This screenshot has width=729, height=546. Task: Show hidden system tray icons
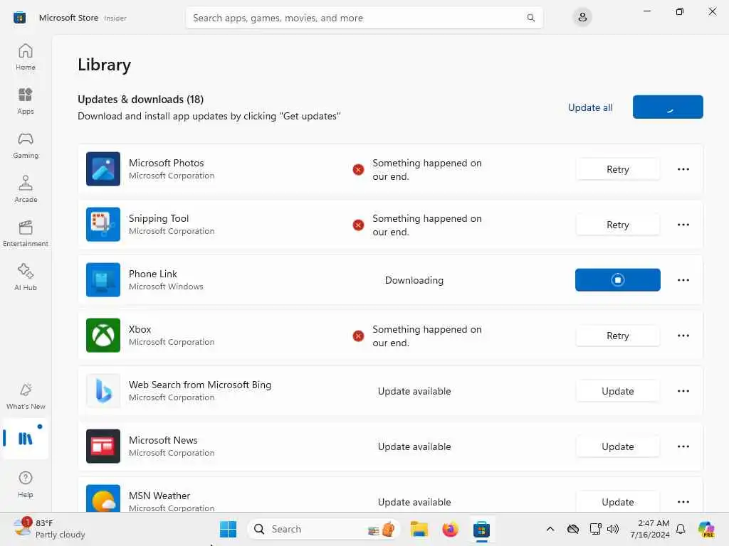click(x=550, y=529)
